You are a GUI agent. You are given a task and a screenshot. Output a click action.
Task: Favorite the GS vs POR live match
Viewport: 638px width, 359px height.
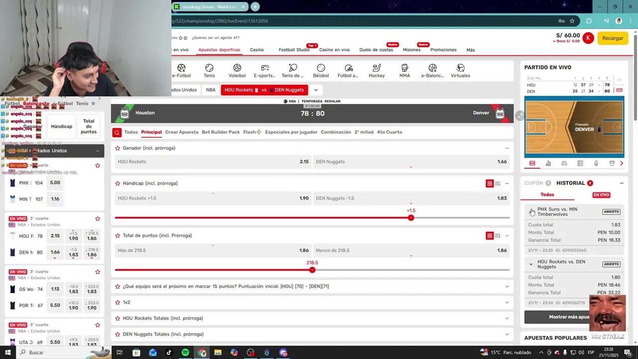pos(98,272)
